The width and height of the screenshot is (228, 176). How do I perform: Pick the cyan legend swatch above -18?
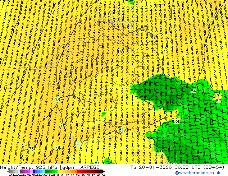click(x=44, y=171)
